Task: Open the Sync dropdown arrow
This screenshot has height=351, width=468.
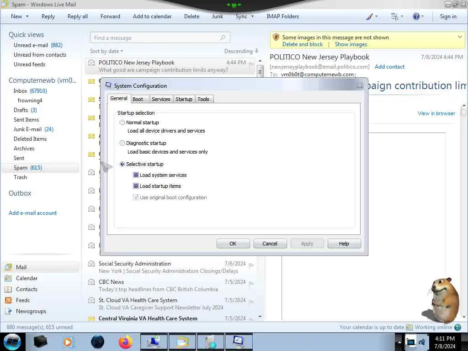Action: coord(252,16)
